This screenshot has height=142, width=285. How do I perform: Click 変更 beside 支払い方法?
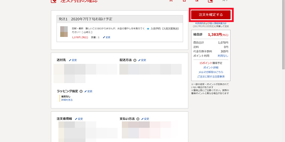(x=145, y=119)
